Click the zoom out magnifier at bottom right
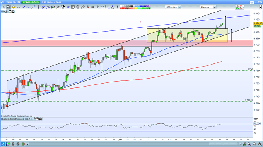Viewport: 263px width, 147px height. tap(254, 144)
